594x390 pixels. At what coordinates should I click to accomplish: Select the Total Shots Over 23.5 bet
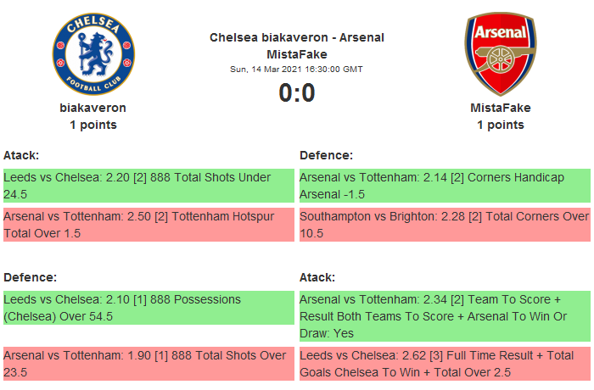[x=148, y=364]
